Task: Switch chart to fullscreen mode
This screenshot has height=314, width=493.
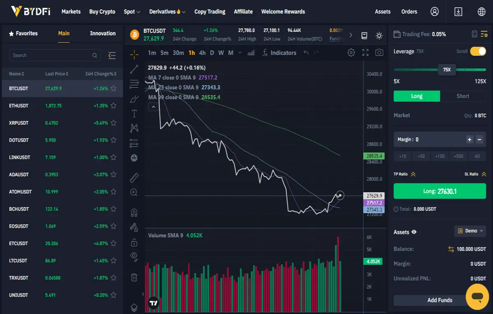Action: click(365, 52)
